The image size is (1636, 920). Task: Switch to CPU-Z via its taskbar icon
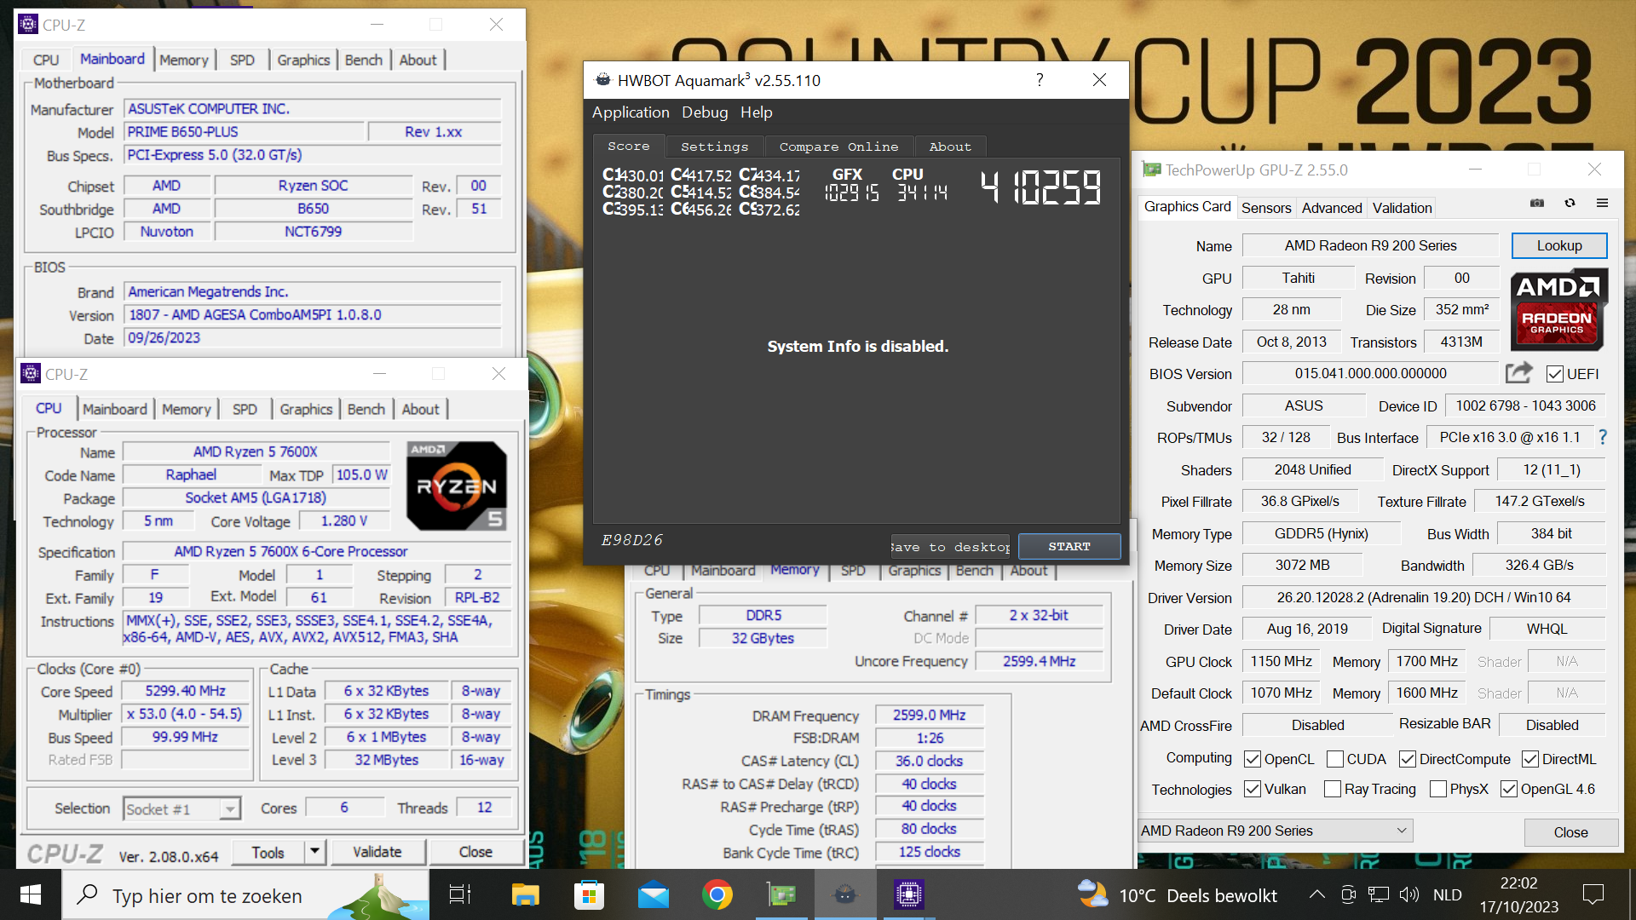(909, 894)
